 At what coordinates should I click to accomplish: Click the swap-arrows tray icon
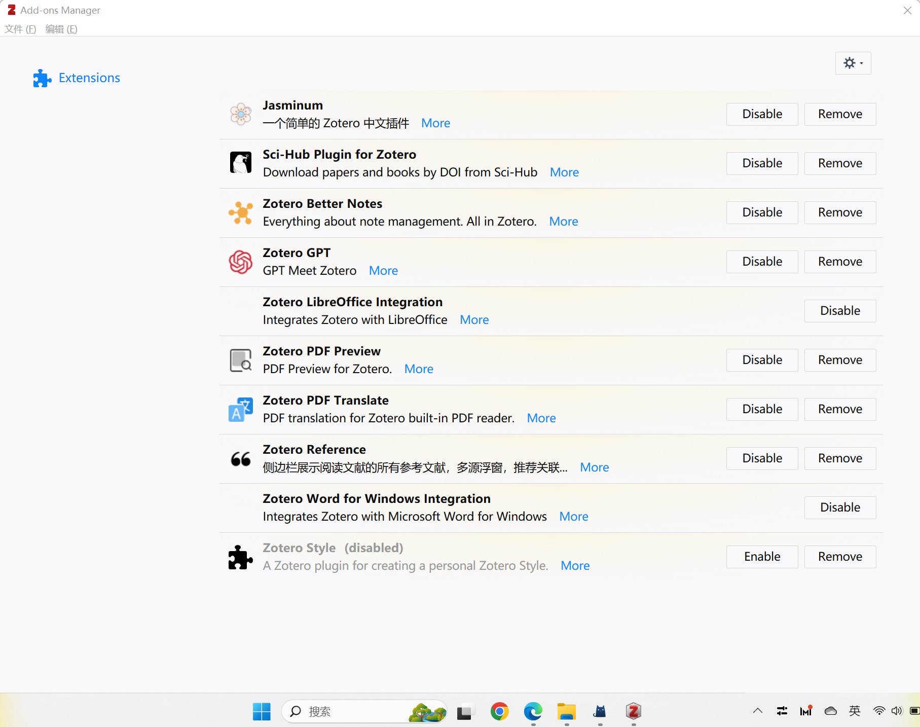pyautogui.click(x=782, y=711)
